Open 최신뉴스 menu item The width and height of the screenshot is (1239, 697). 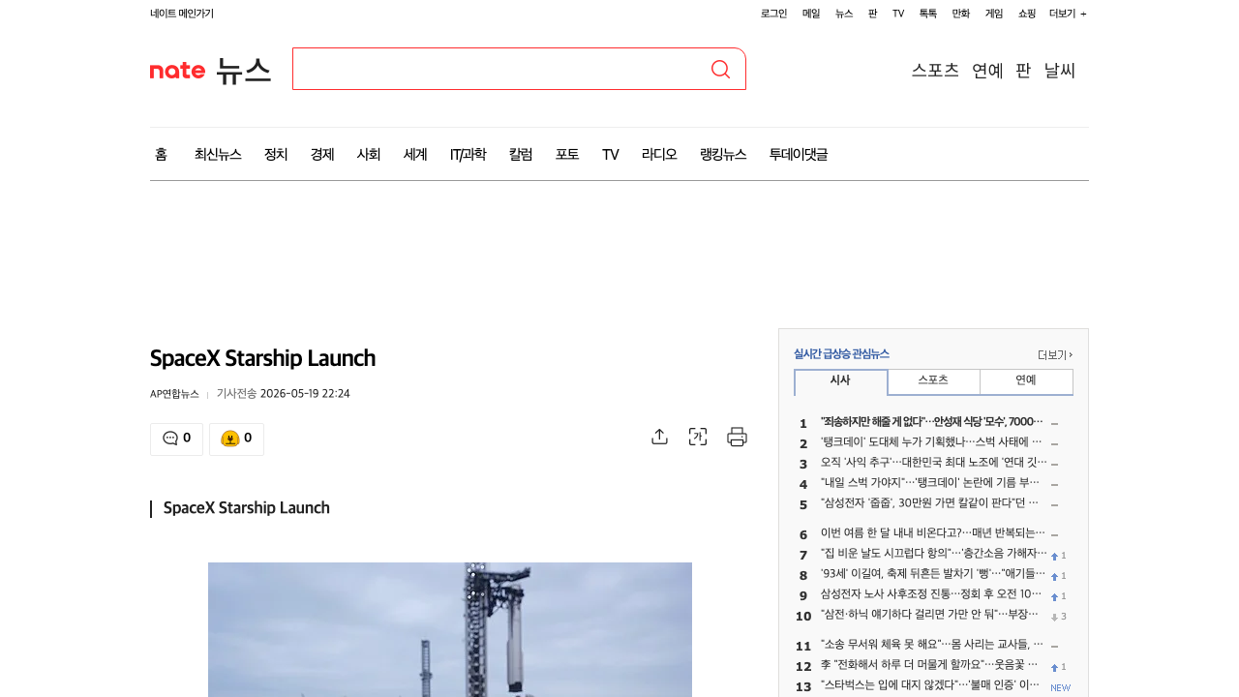pyautogui.click(x=218, y=154)
